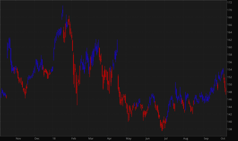Click the Jul month label
The height and width of the screenshot is (141, 238).
pos(166,139)
